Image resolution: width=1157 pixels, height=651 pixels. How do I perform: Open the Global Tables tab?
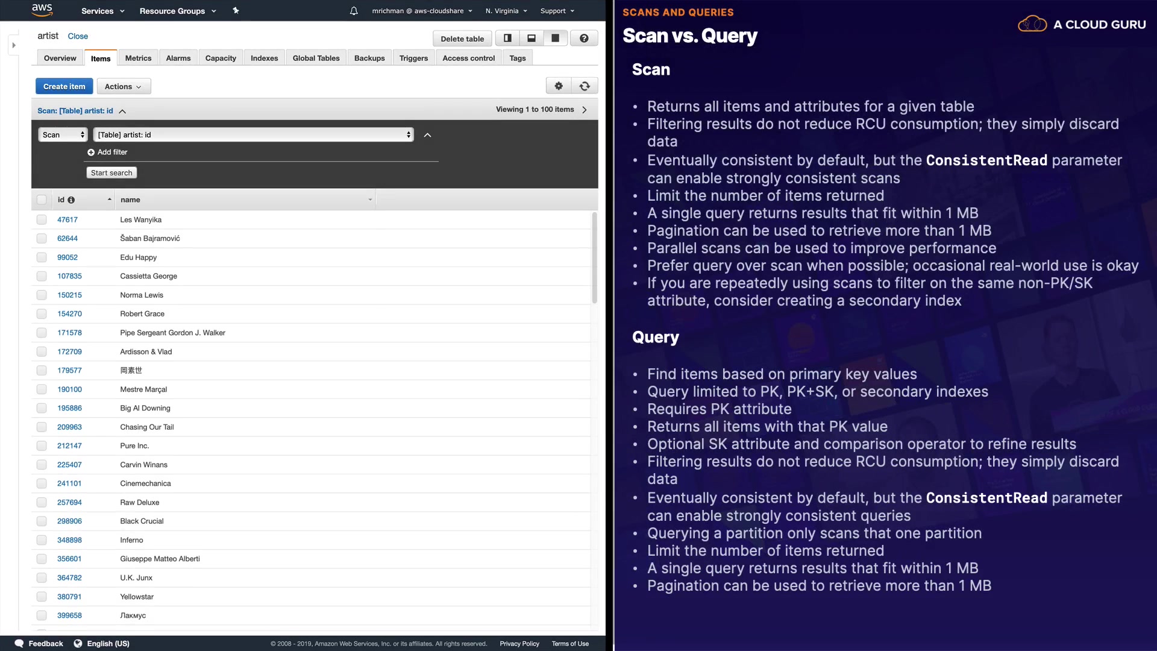click(x=316, y=58)
